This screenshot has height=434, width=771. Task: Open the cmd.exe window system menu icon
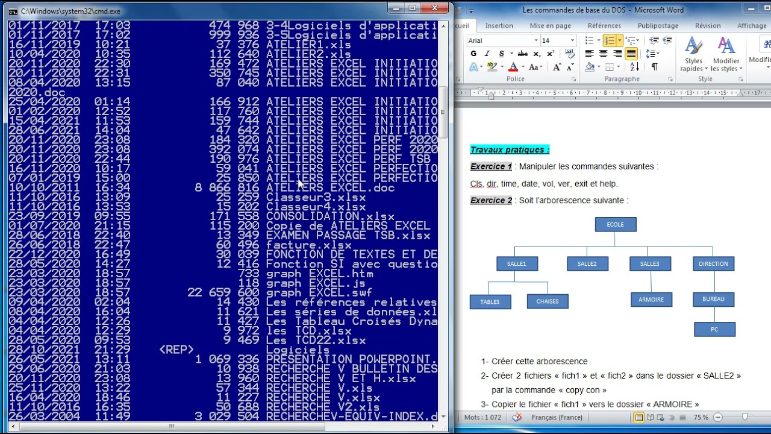pos(13,11)
